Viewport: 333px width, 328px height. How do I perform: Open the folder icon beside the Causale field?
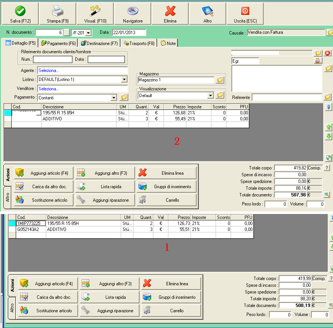point(330,33)
